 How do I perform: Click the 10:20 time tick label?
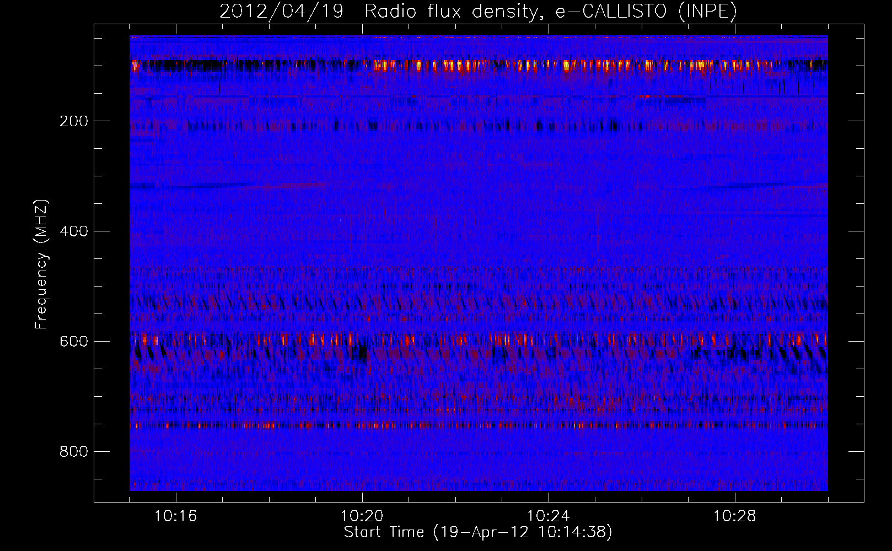coord(362,516)
